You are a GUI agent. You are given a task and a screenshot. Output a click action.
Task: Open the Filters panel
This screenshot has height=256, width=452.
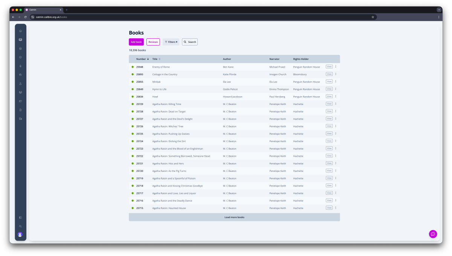[171, 42]
